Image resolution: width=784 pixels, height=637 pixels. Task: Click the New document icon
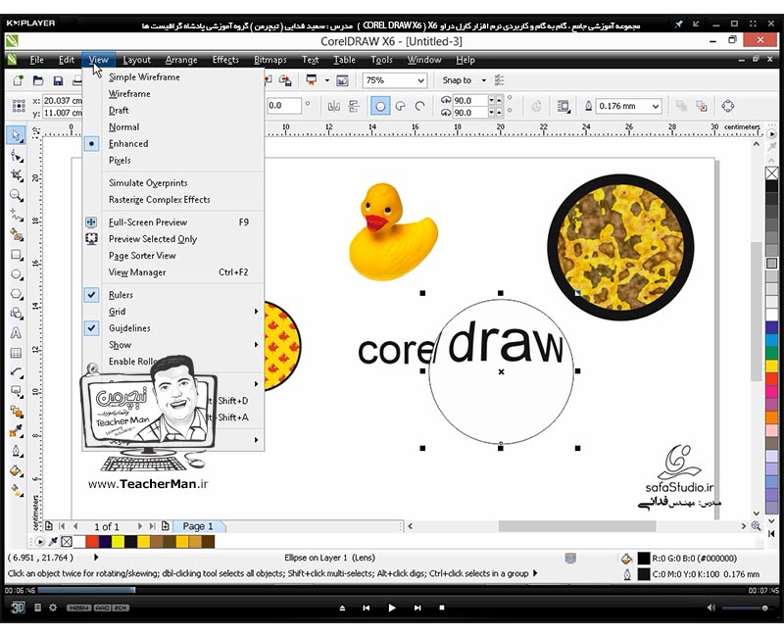click(x=18, y=80)
